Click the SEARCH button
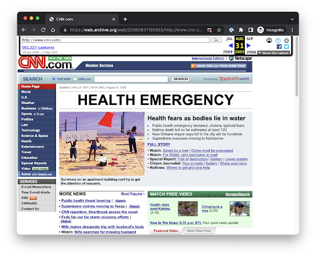Screen dimensions: 316x257 [x=181, y=79]
